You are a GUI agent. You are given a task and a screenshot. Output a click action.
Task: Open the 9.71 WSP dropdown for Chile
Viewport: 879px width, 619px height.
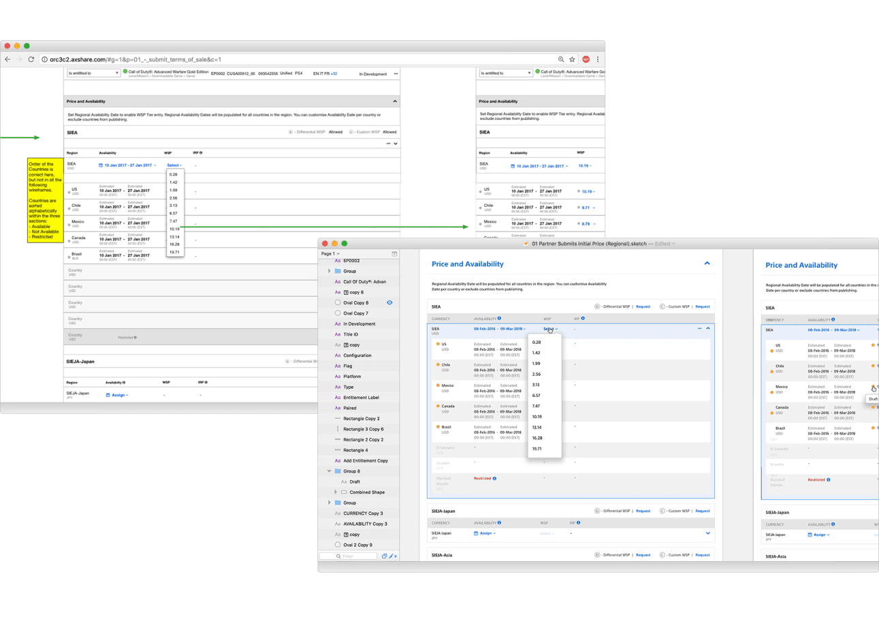pos(588,208)
